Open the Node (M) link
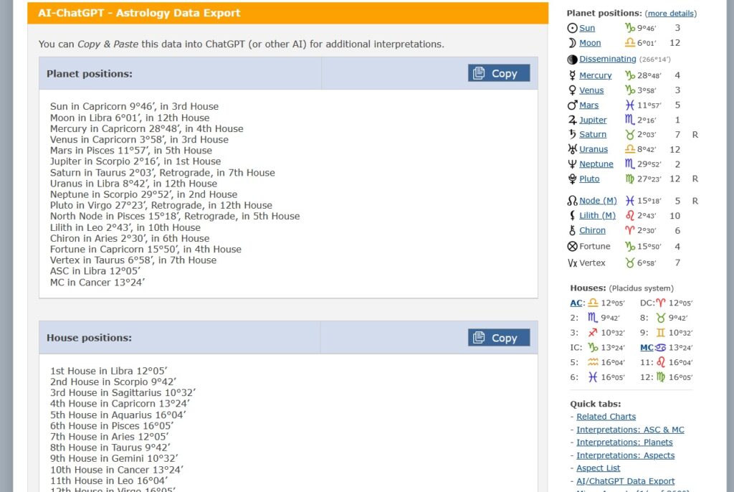 (x=598, y=201)
